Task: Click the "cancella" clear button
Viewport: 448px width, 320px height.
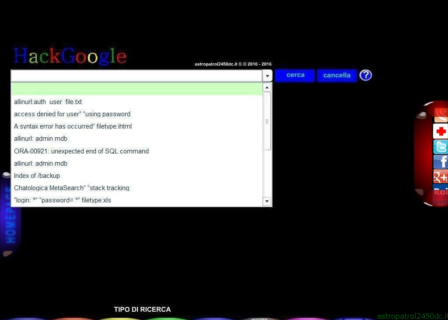Action: coord(337,75)
